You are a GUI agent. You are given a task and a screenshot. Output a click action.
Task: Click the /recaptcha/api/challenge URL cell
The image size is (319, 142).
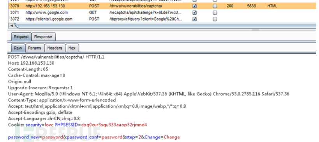click(x=145, y=12)
